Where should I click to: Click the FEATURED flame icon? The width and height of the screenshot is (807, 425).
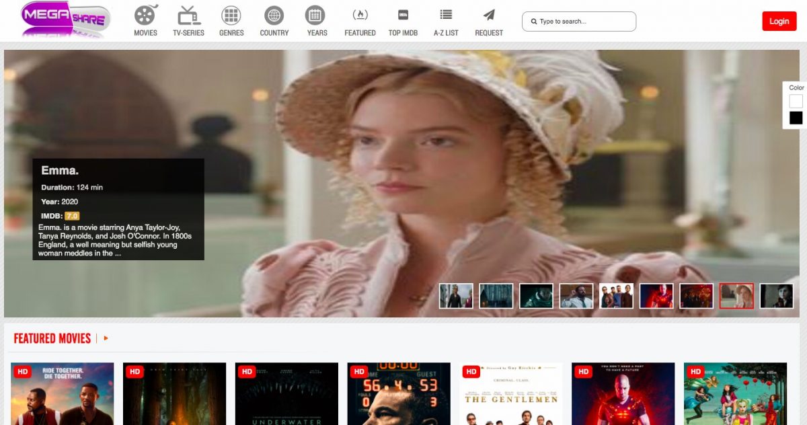coord(360,16)
